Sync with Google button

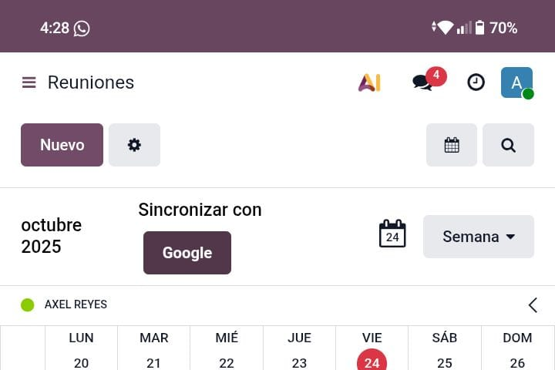click(x=187, y=253)
